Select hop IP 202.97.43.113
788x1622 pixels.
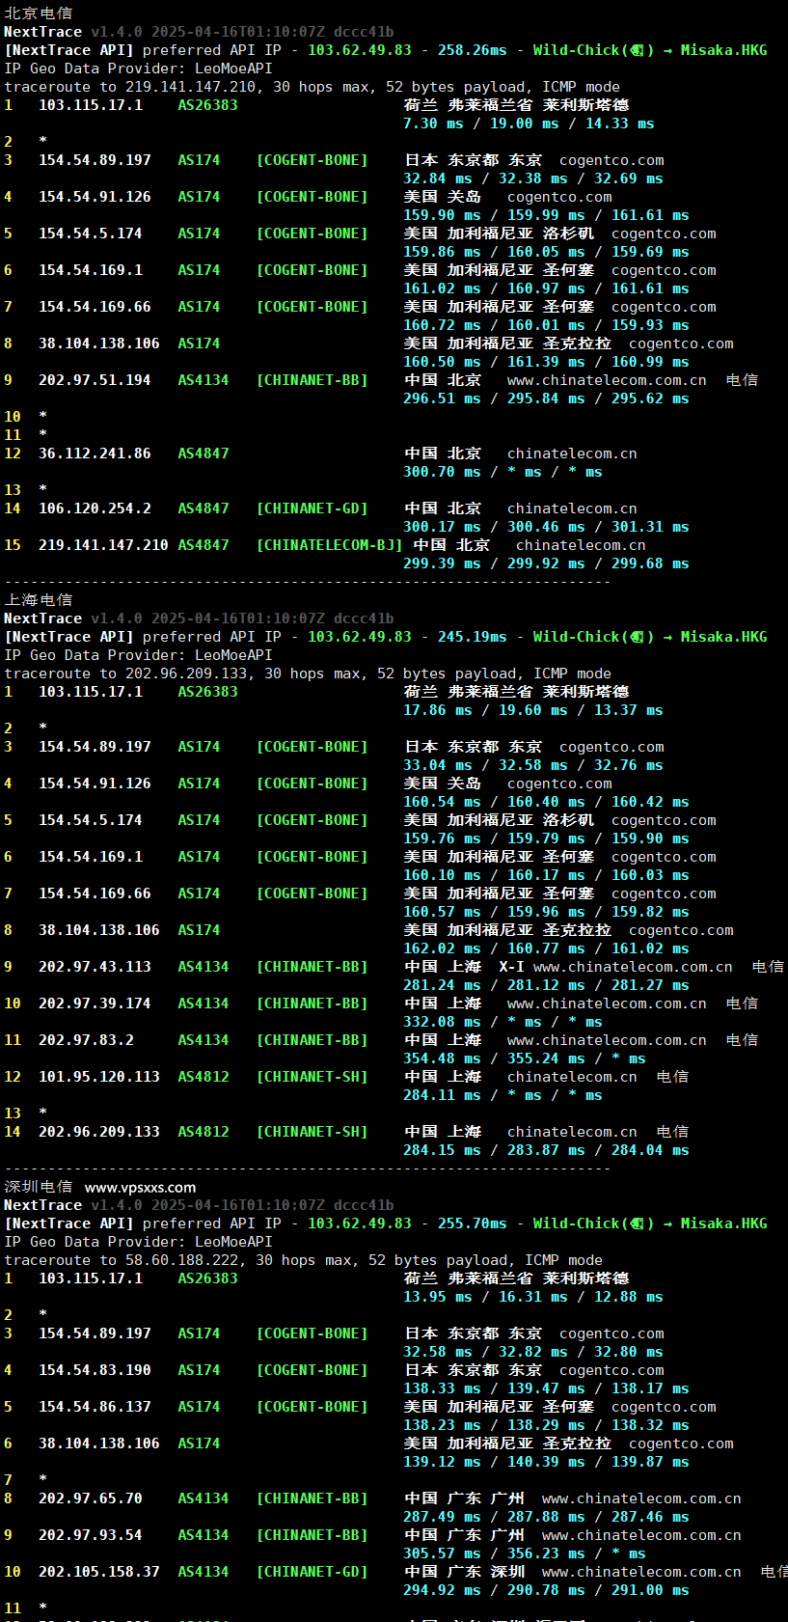(95, 967)
